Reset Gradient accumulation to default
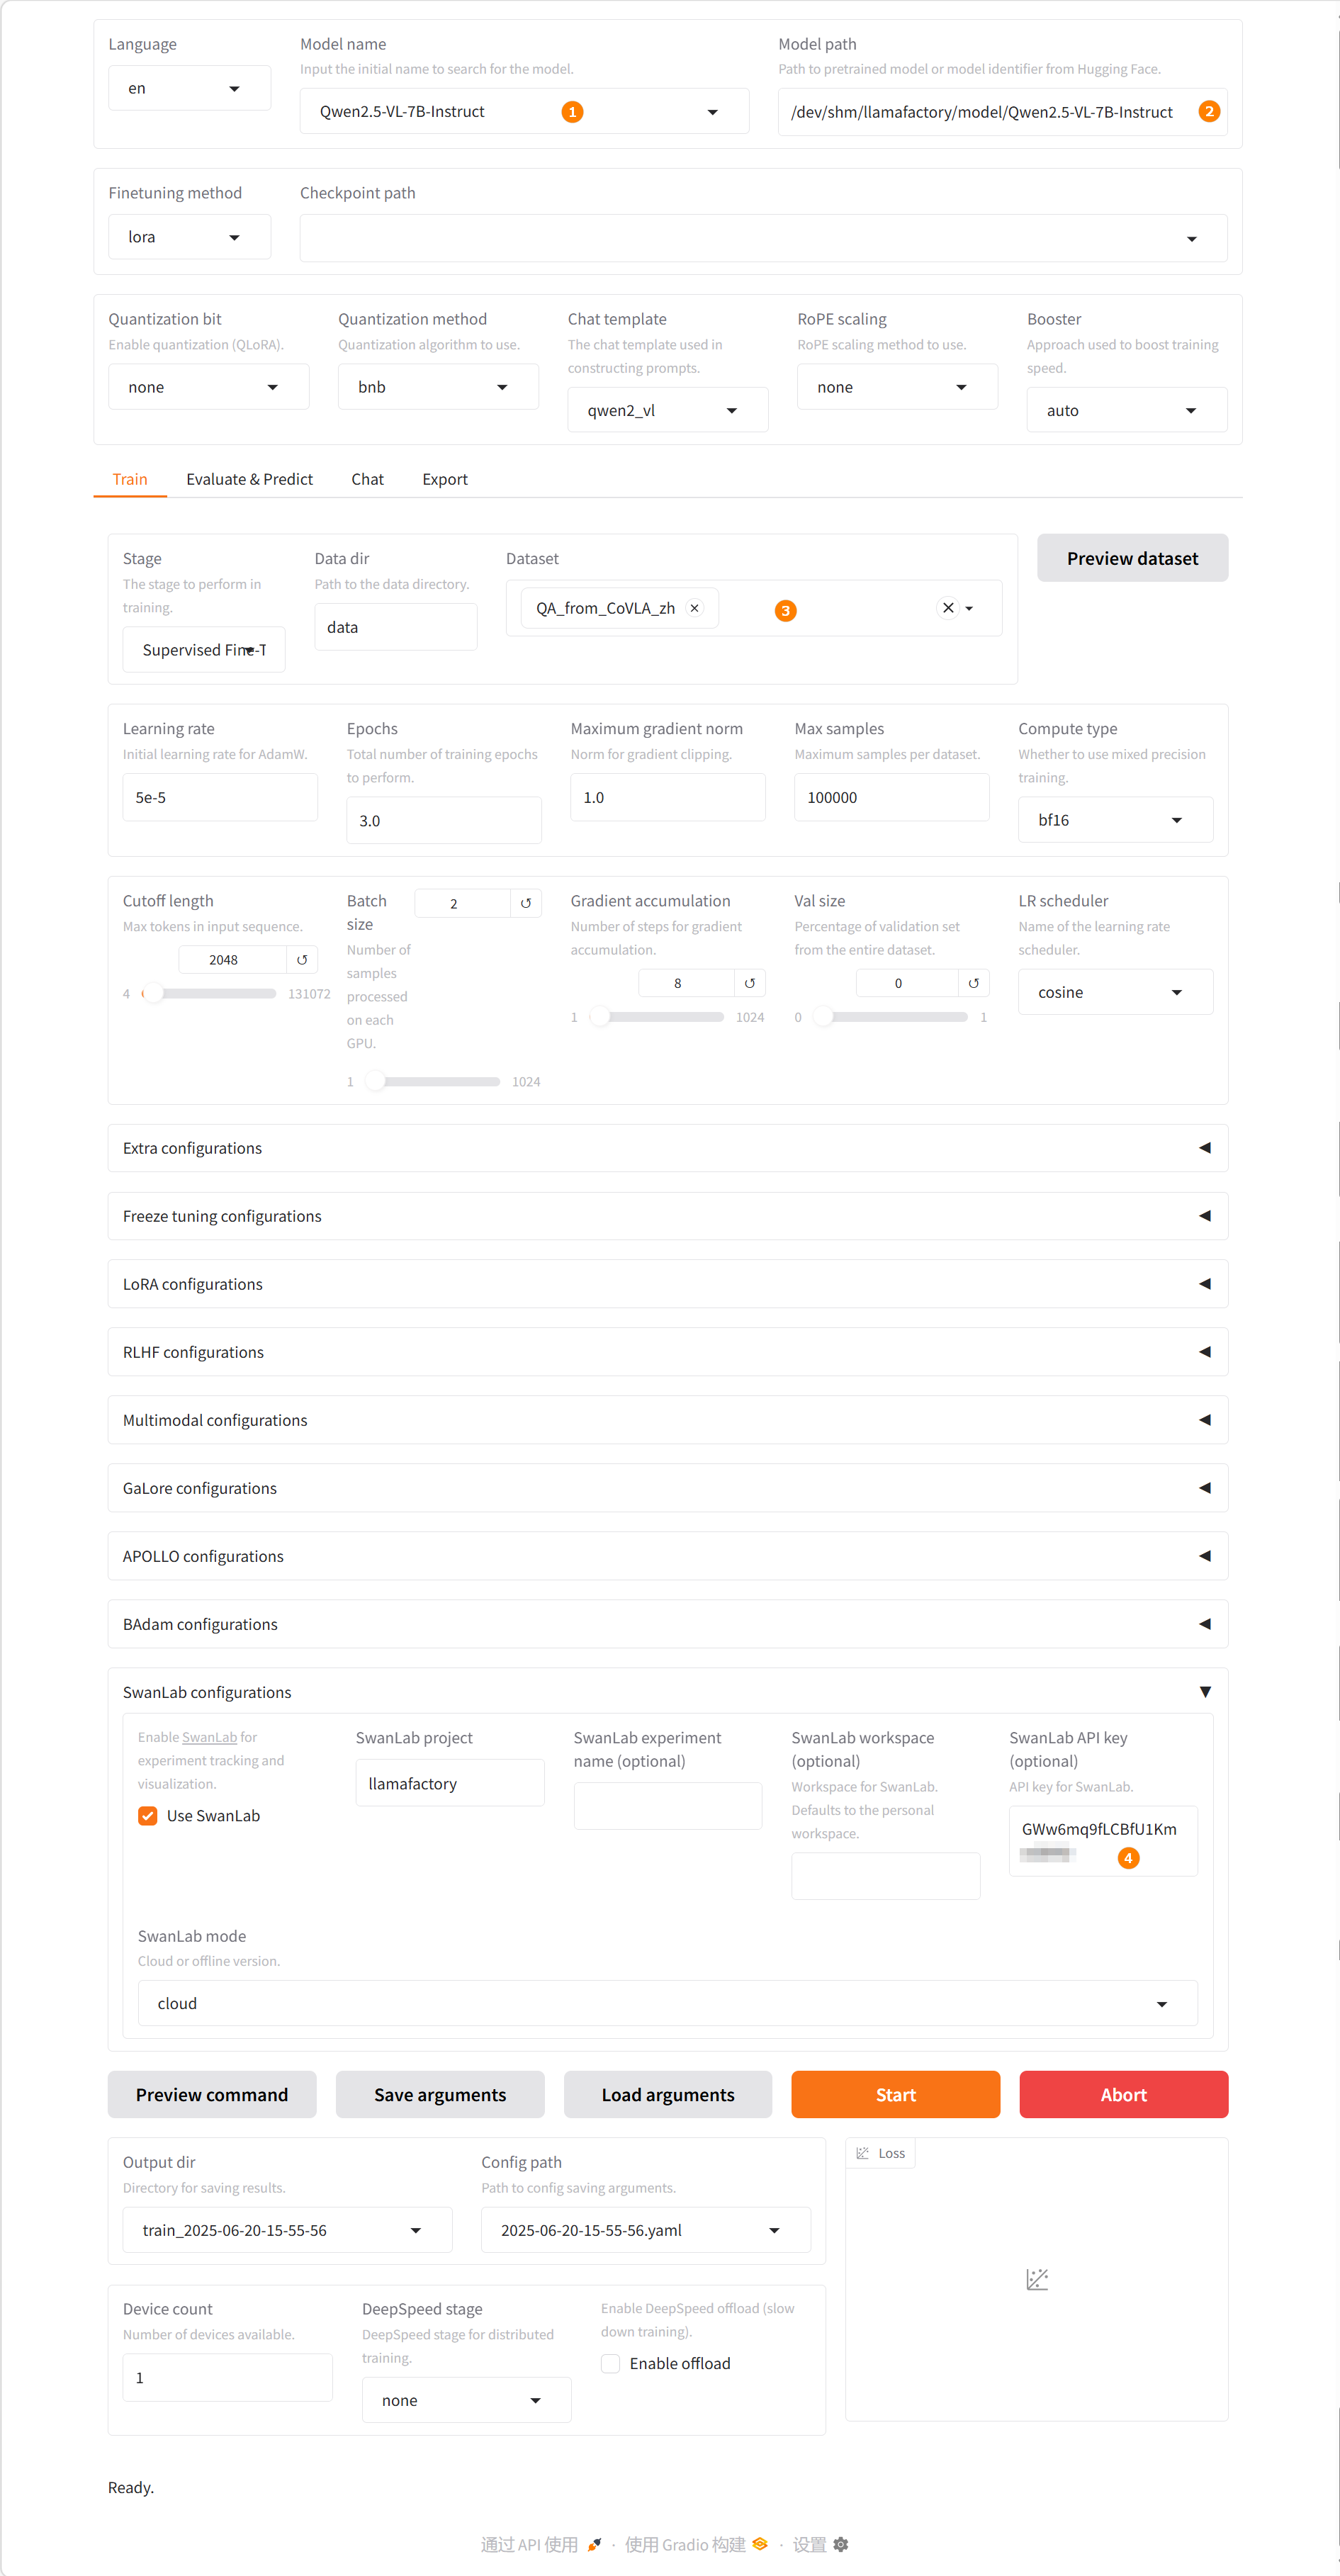 point(750,983)
